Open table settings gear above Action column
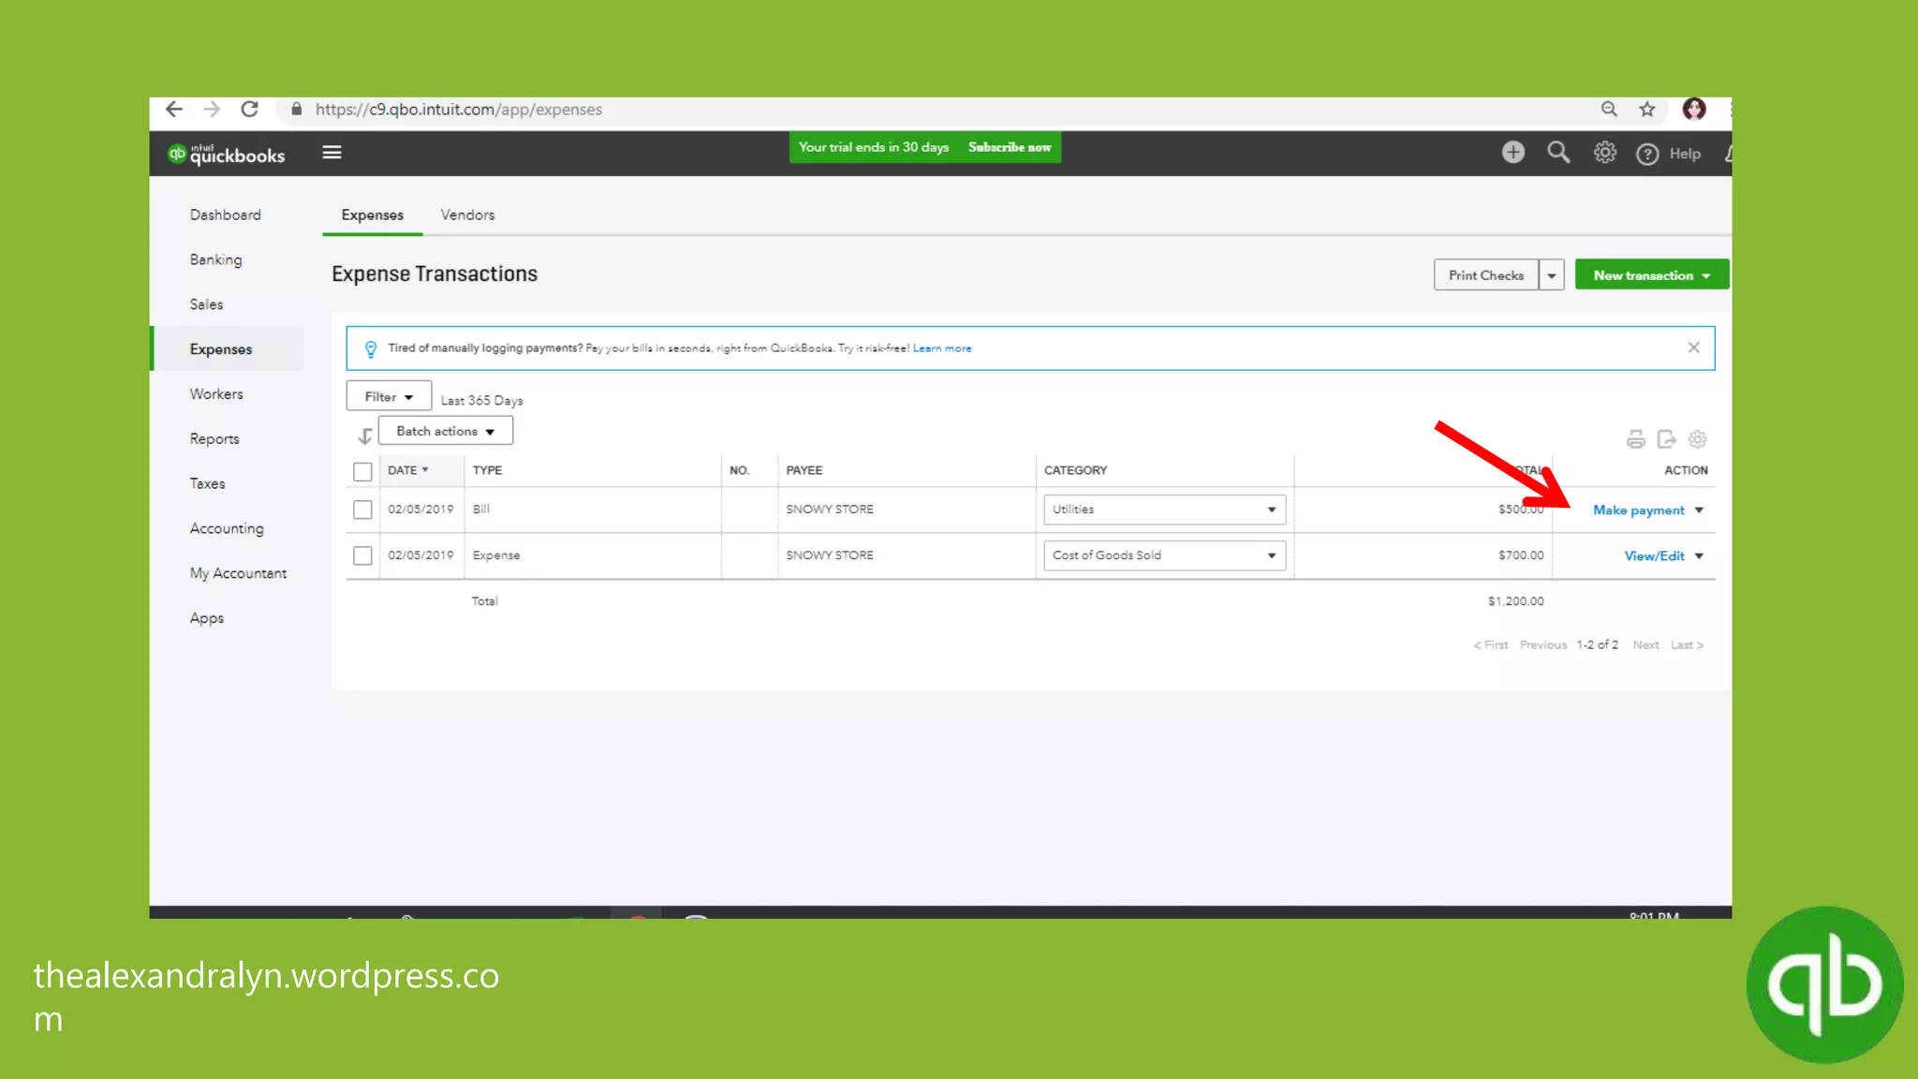Image resolution: width=1918 pixels, height=1079 pixels. [x=1697, y=439]
